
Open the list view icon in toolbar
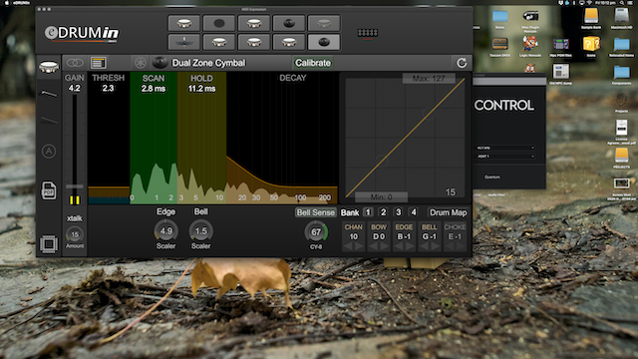click(x=99, y=63)
